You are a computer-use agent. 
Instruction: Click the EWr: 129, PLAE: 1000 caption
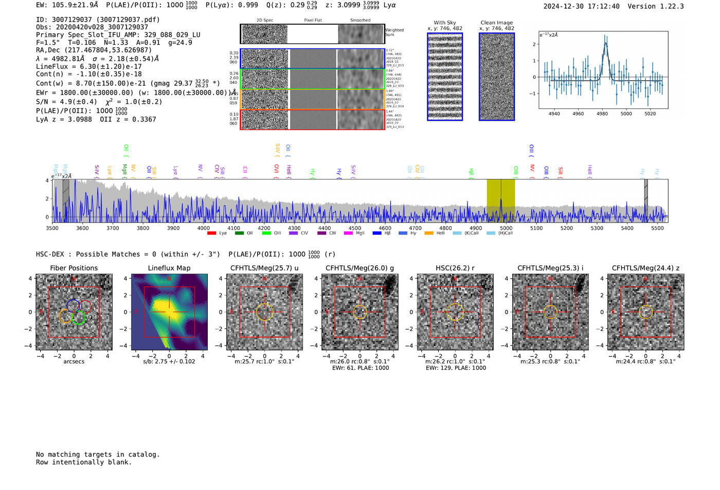[456, 368]
